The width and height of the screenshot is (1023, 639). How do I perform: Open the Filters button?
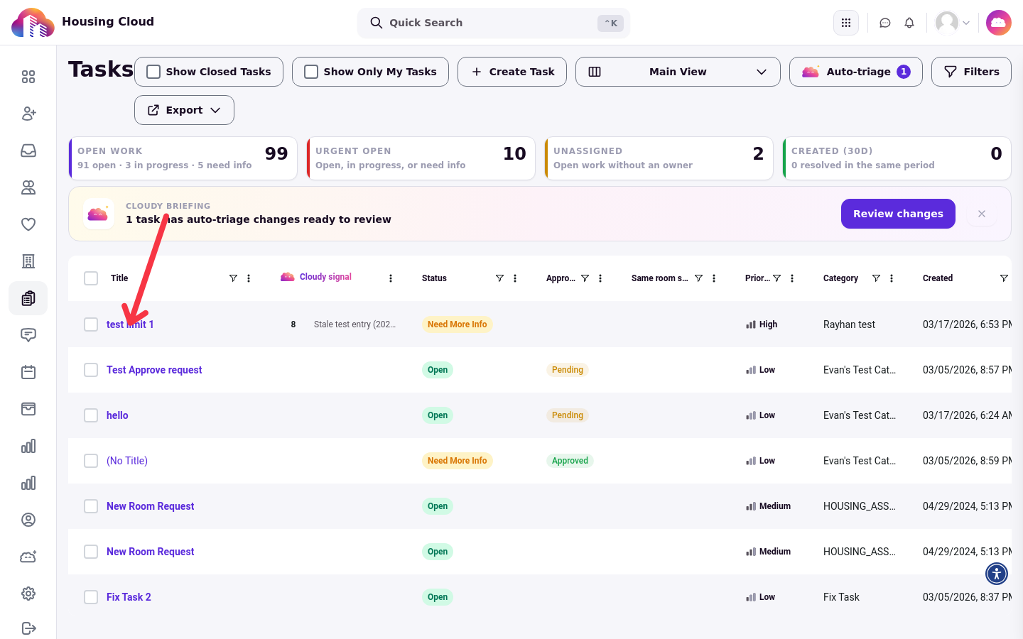[971, 72]
